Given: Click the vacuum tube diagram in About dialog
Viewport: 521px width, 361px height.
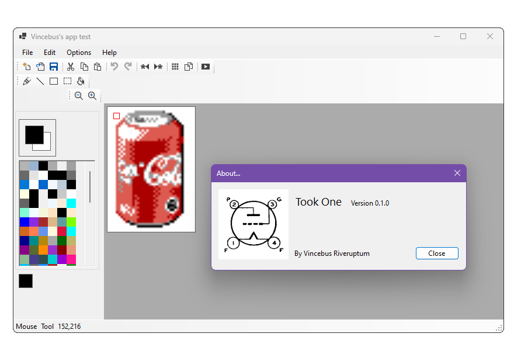Looking at the screenshot, I should click(x=253, y=224).
